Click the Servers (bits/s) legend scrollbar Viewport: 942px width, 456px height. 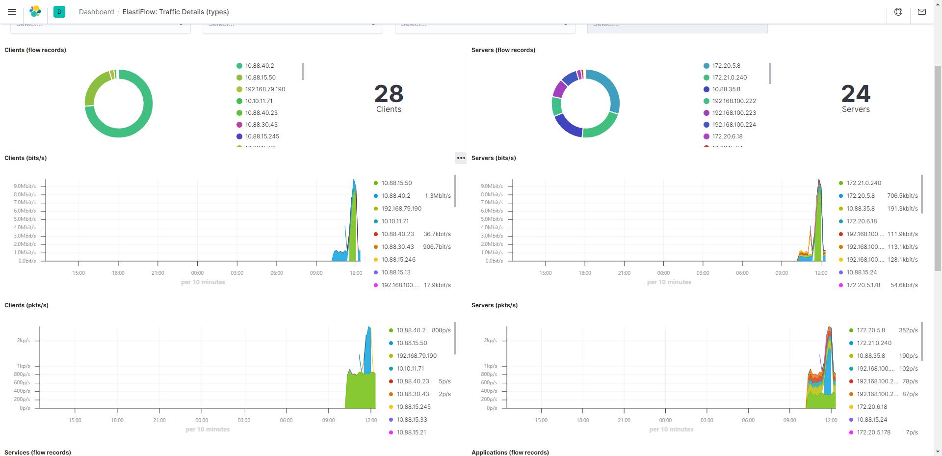[x=922, y=194]
